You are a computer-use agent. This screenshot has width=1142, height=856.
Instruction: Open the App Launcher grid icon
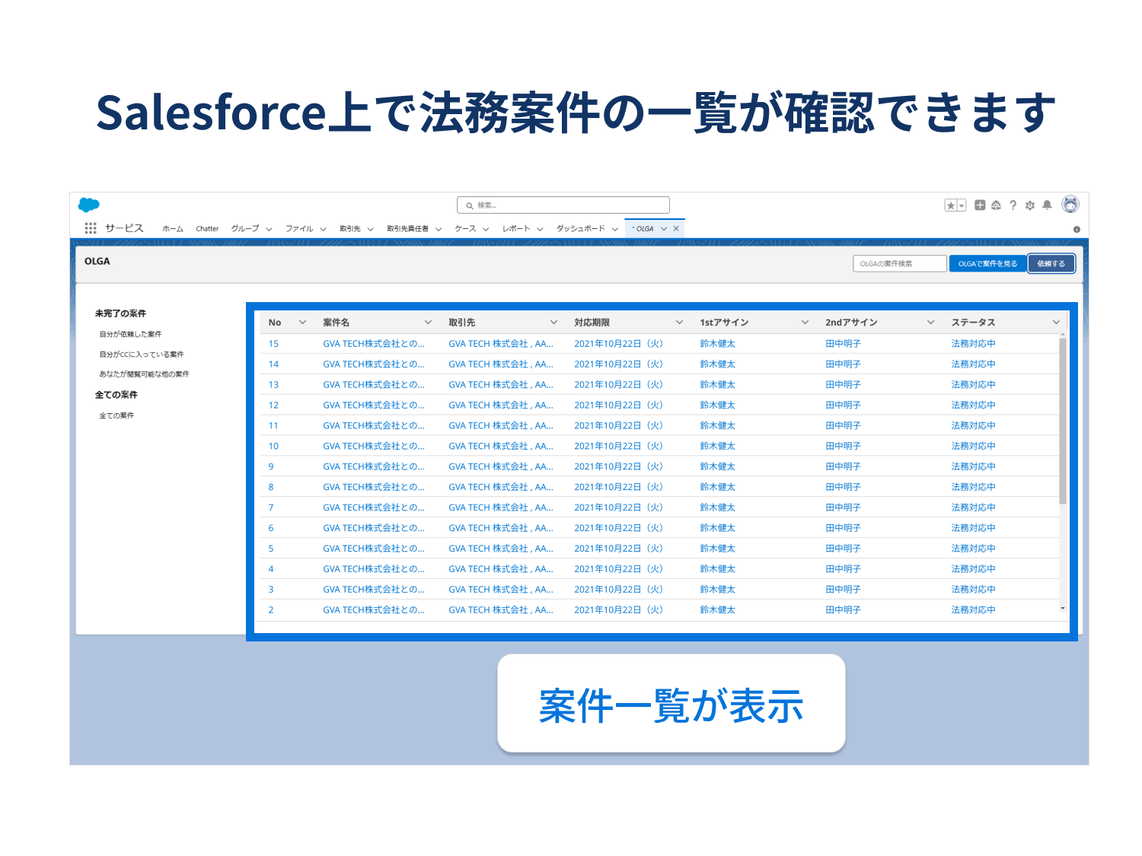tap(91, 228)
